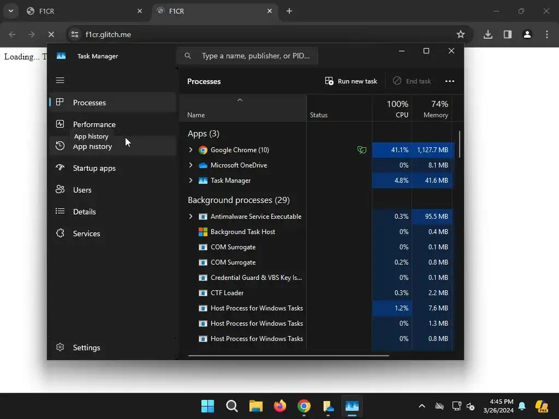Click Run new task button
The height and width of the screenshot is (419, 559).
coord(351,81)
